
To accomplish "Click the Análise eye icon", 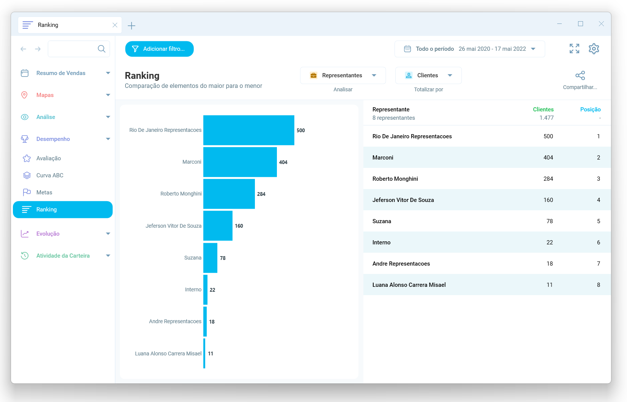I will click(25, 117).
